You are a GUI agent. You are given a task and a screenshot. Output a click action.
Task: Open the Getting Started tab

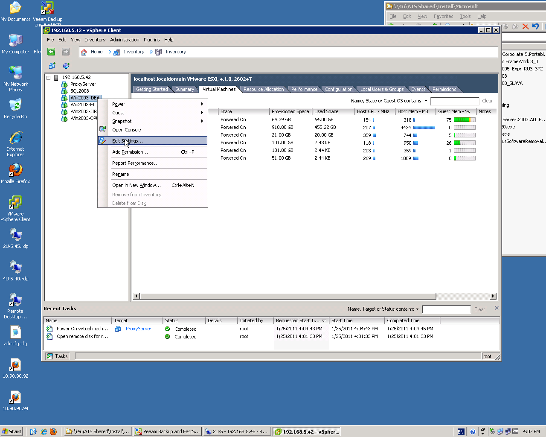point(152,89)
